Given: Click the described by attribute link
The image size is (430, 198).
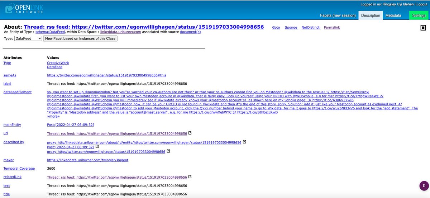Looking at the screenshot, I should [14, 142].
